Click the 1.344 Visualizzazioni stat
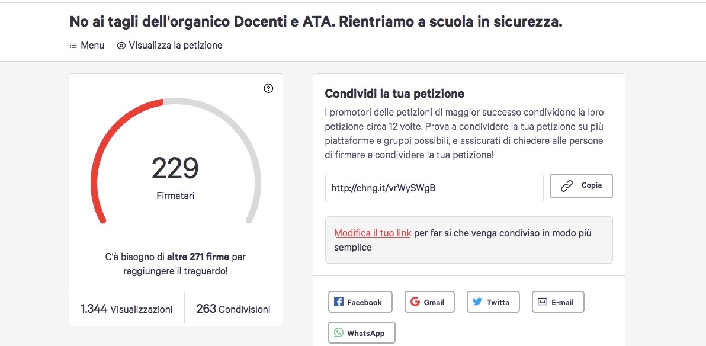Viewport: 706px width, 346px height. tap(127, 309)
